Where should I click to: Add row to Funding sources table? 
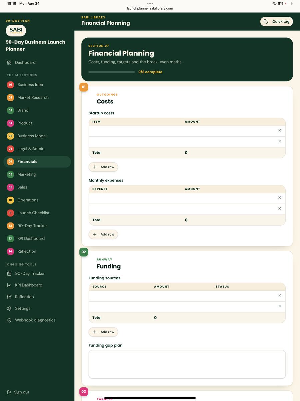click(x=103, y=332)
